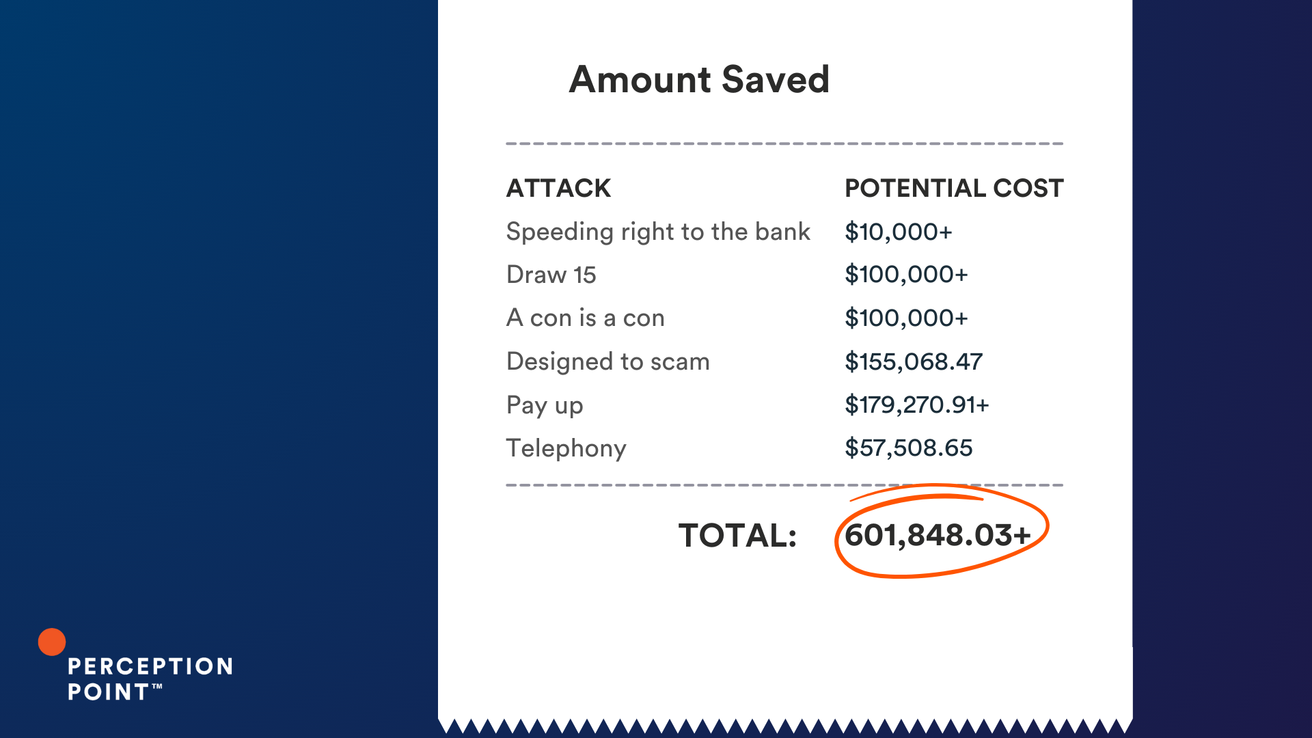Click the Perception Point logo text
The image size is (1312, 738).
150,679
